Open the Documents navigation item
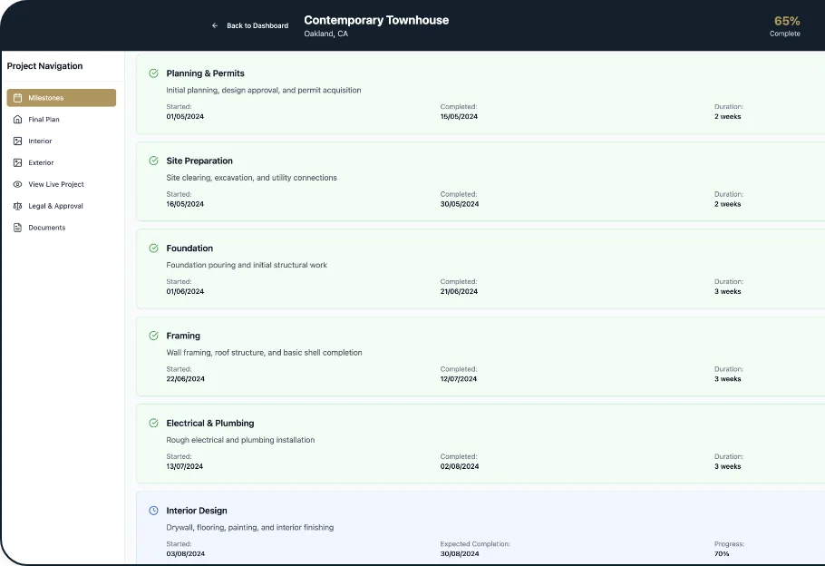Image resolution: width=825 pixels, height=566 pixels. tap(46, 228)
